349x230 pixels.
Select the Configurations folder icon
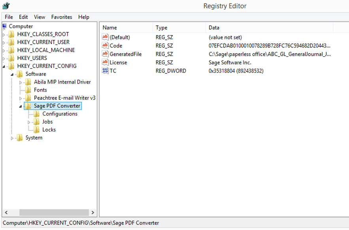(x=36, y=114)
